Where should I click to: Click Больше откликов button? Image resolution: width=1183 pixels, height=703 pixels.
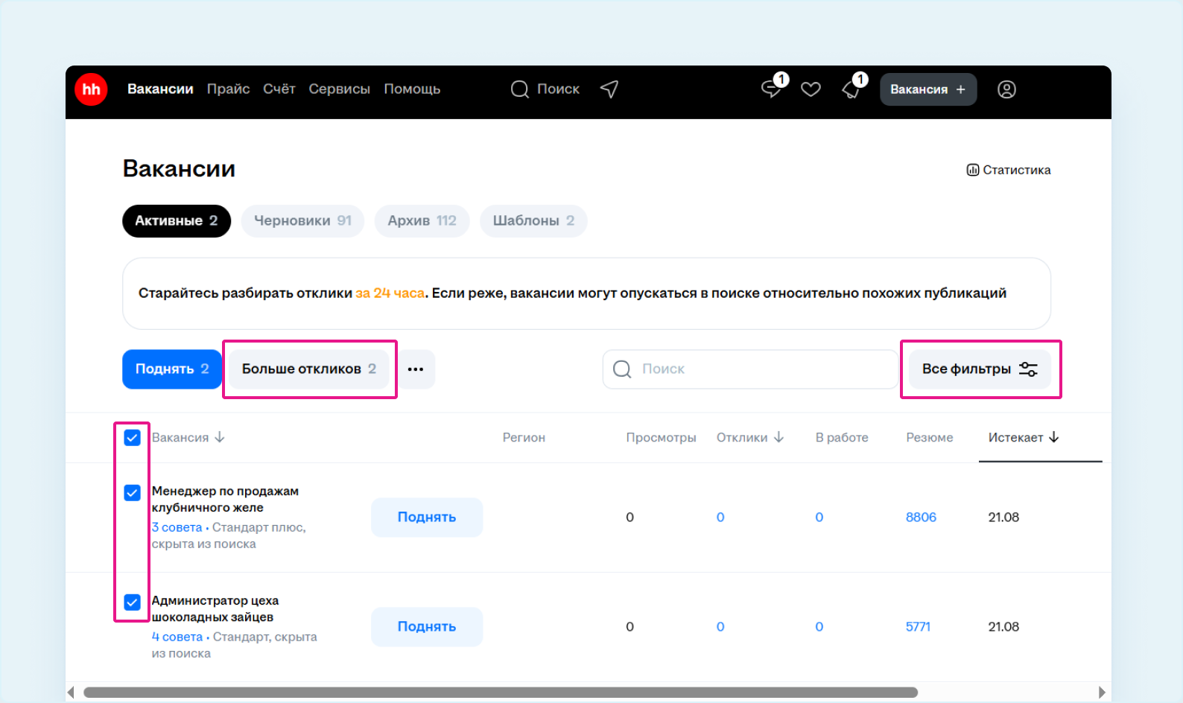click(x=309, y=369)
